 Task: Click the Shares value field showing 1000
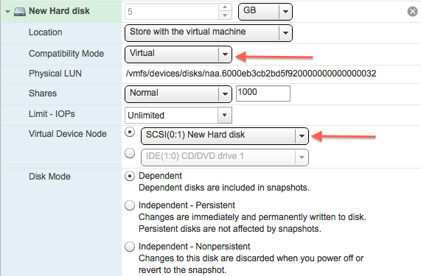pyautogui.click(x=263, y=93)
